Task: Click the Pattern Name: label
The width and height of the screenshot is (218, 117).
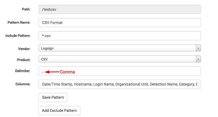Action: point(19,22)
